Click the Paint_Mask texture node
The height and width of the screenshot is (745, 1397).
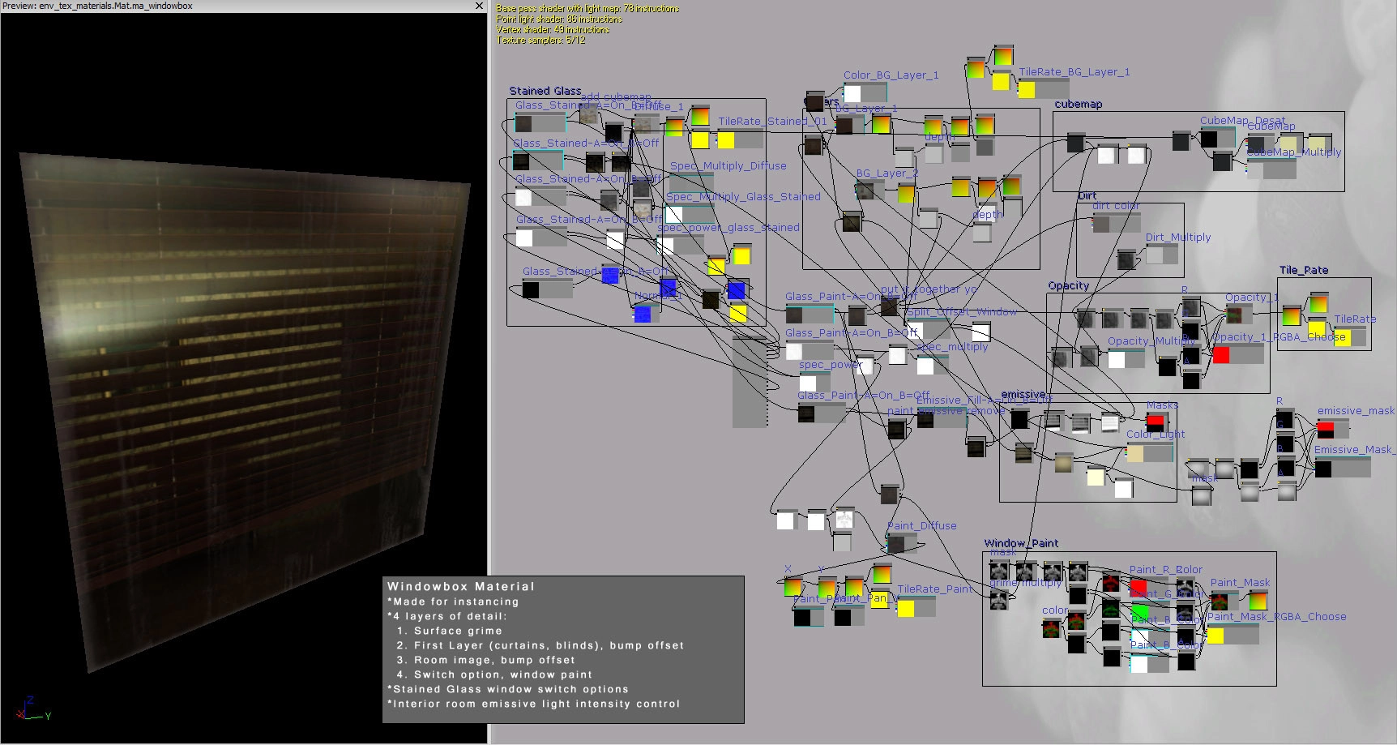click(x=1220, y=601)
